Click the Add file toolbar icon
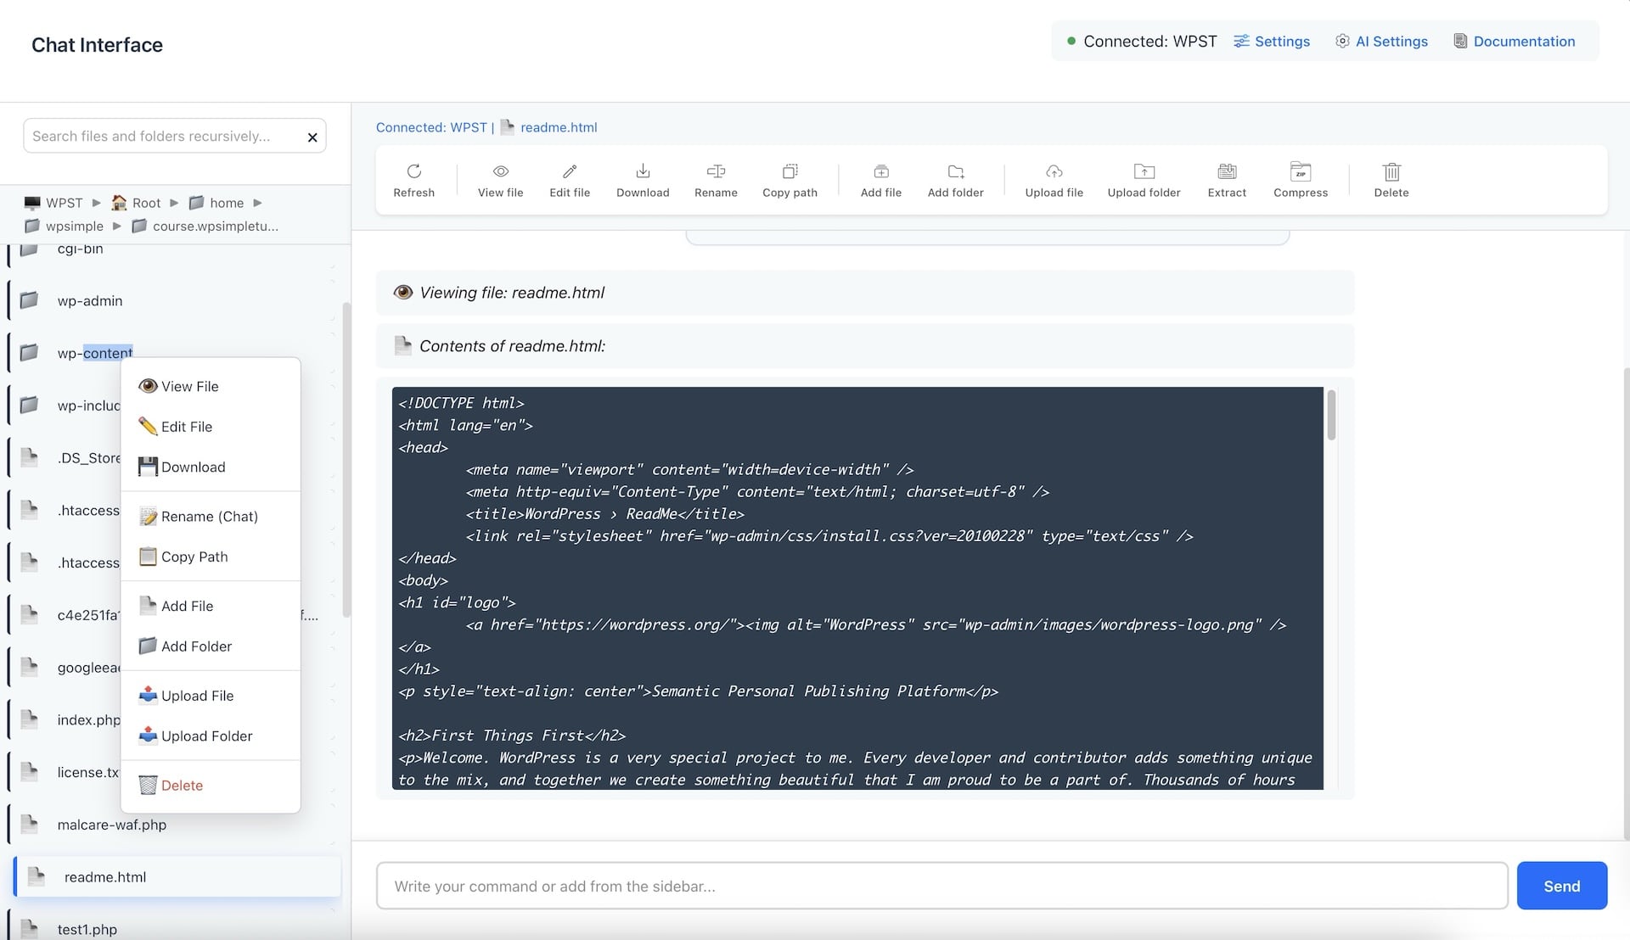The height and width of the screenshot is (940, 1630). [x=881, y=171]
